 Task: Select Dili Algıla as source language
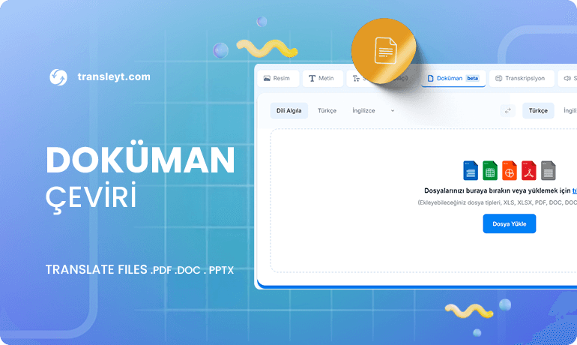tap(289, 111)
